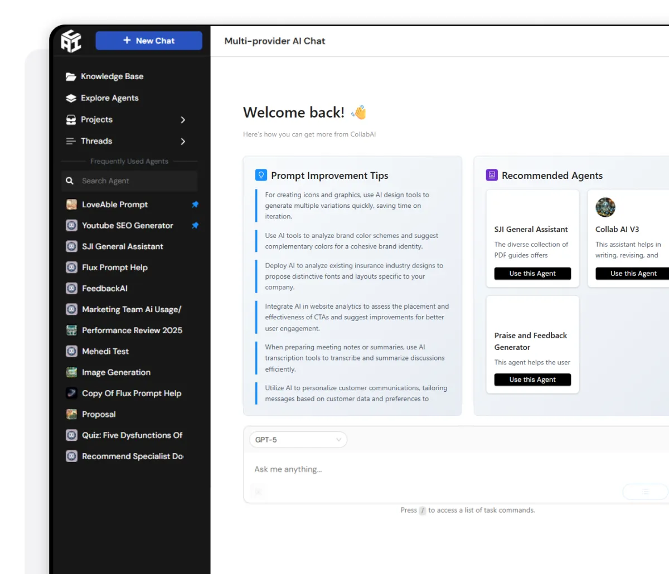Open the GPT-5 model dropdown

298,440
